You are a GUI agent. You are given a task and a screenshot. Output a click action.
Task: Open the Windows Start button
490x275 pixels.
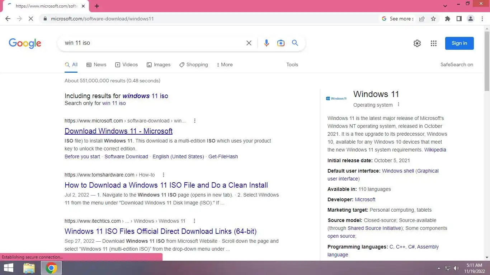(8, 268)
